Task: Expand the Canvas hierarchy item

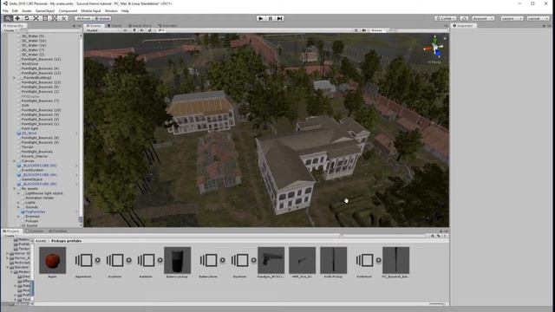Action: click(15, 161)
